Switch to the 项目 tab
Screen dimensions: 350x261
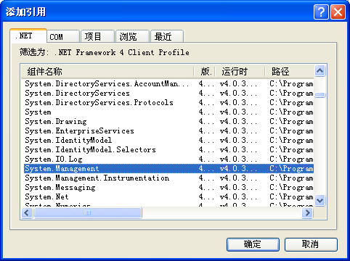pos(97,37)
